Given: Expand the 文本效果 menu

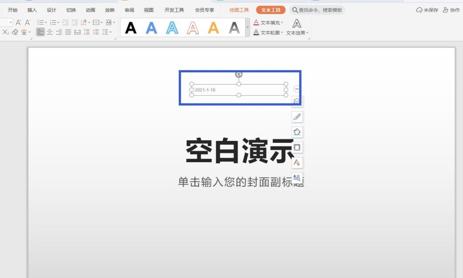Looking at the screenshot, I should (x=298, y=32).
